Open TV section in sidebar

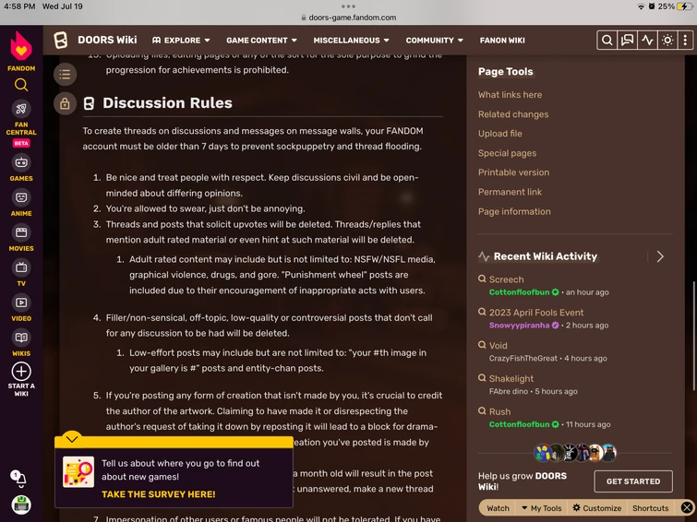pos(21,274)
